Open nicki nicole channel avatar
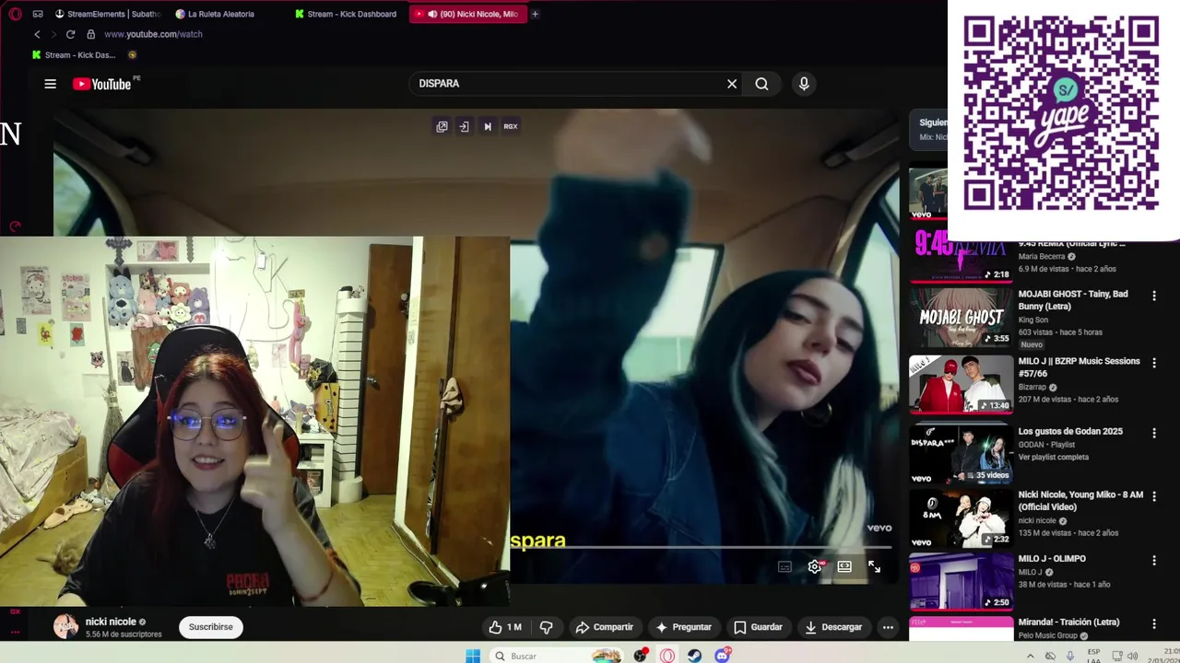The image size is (1180, 663). tap(65, 627)
